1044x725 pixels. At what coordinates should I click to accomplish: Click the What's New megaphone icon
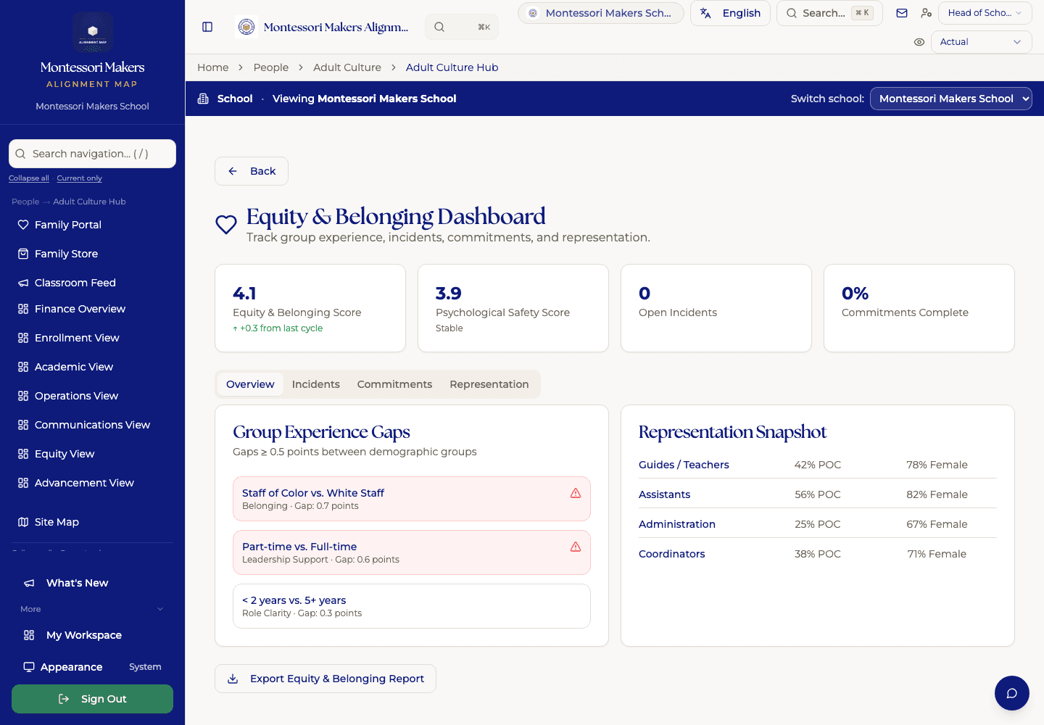point(29,583)
